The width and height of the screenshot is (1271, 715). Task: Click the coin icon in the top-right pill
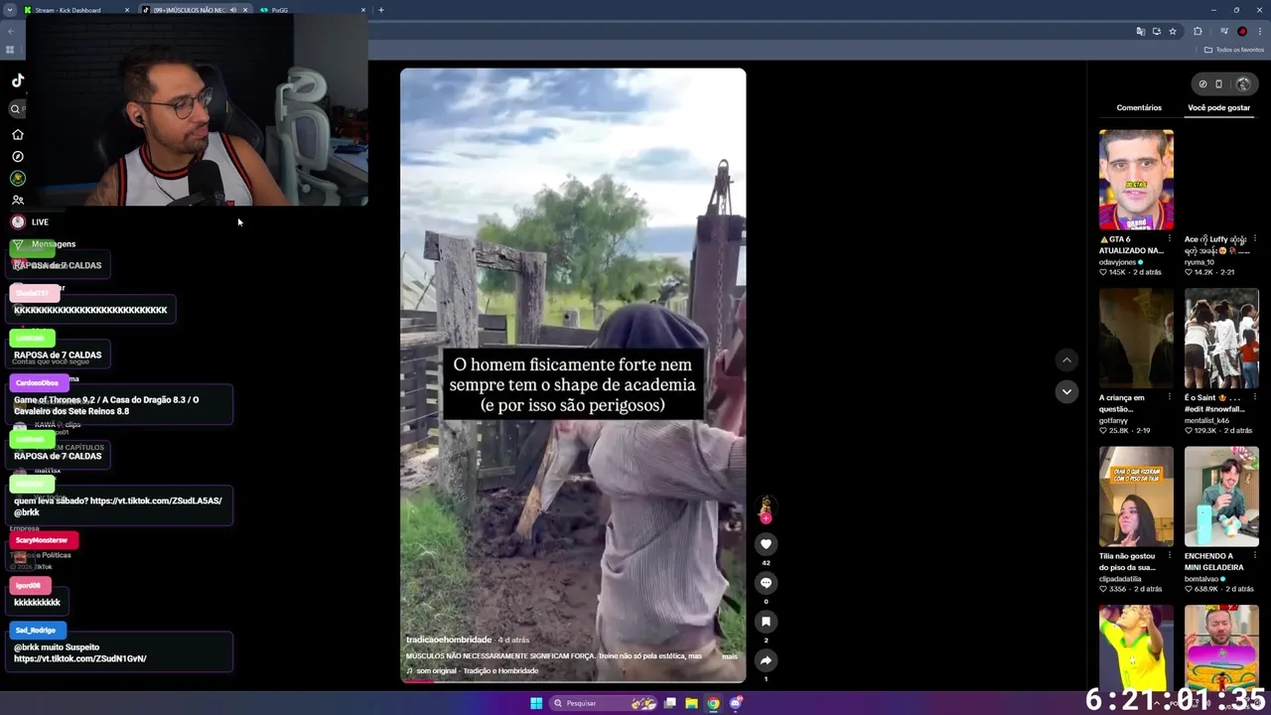pos(1202,84)
